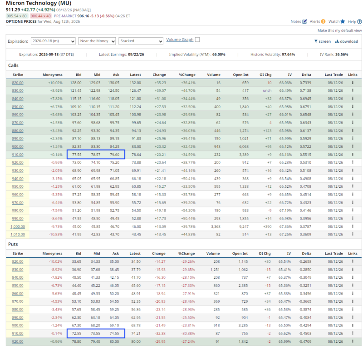Open links menu for 830.00 call
This screenshot has height=346, width=363.
(353, 90)
